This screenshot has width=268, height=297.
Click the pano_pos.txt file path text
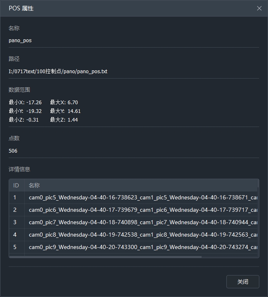click(x=58, y=71)
